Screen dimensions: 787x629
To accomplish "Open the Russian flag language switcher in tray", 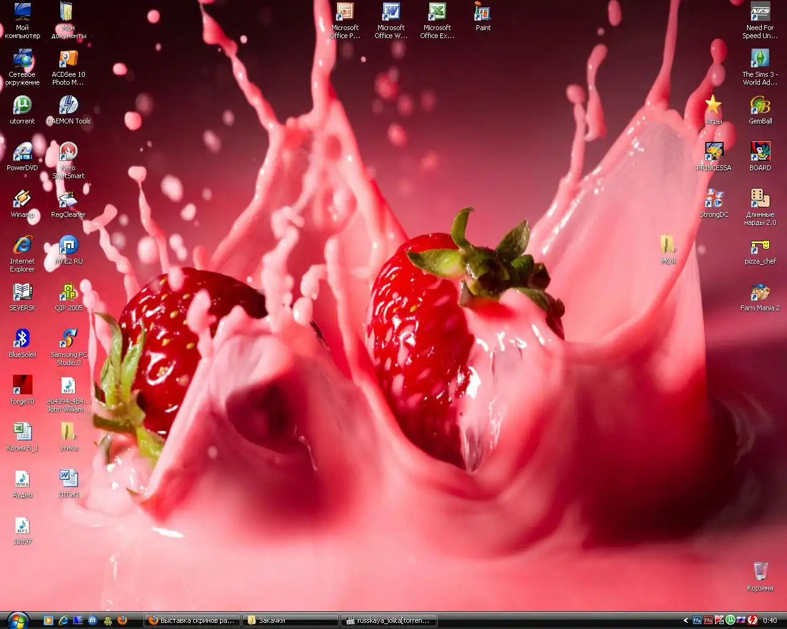I will point(741,620).
